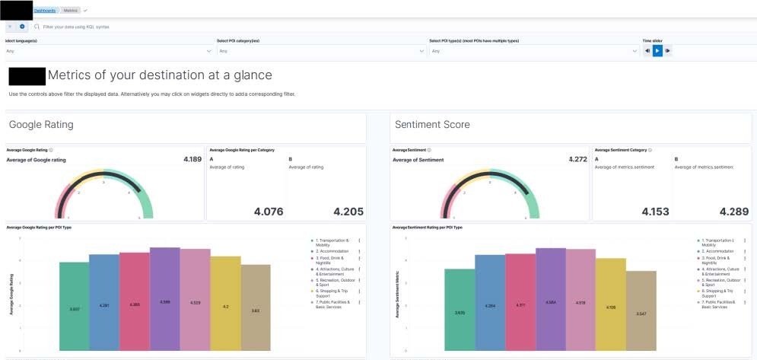The height and width of the screenshot is (360, 757).
Task: Click info icon beside Average Sentiment title
Action: pyautogui.click(x=428, y=150)
